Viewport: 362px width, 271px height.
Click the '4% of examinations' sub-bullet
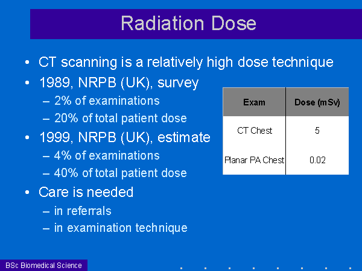tap(107, 155)
